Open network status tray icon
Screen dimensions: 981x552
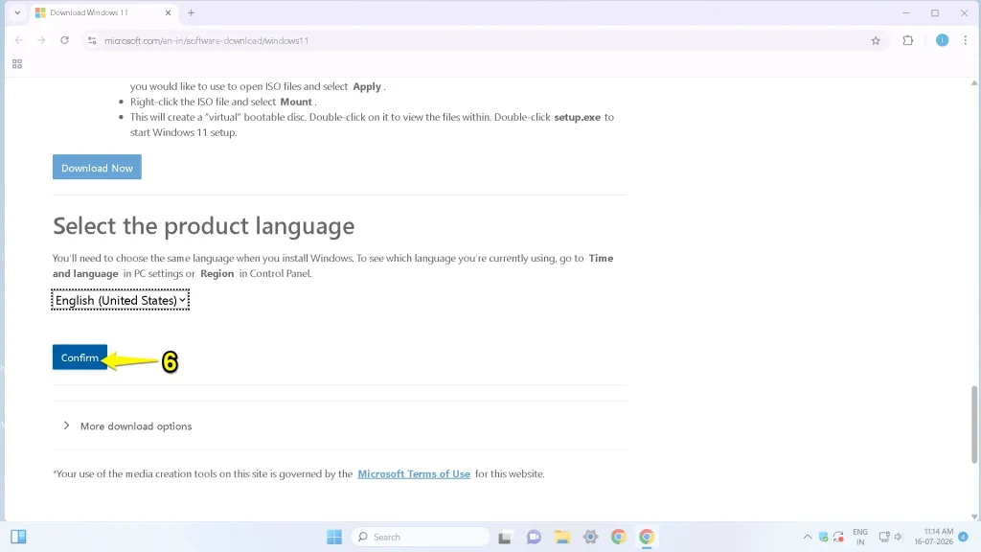pos(884,537)
